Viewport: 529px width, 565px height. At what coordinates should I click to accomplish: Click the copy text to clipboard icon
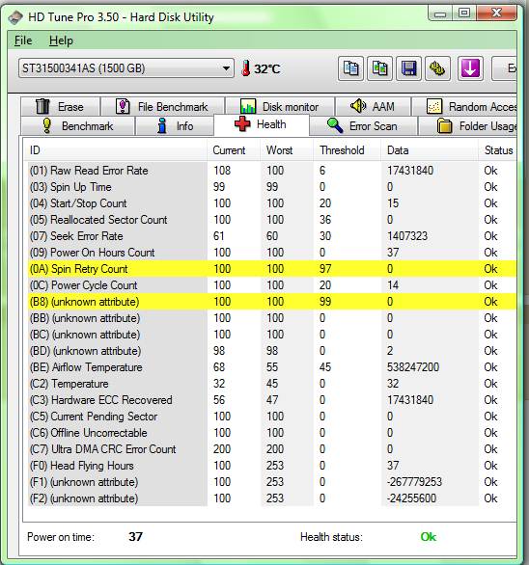tap(350, 68)
